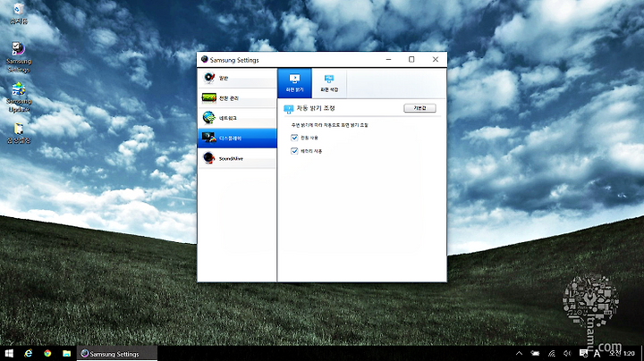
Task: Switch to the 화면 색감 screen color tab
Action: click(329, 83)
